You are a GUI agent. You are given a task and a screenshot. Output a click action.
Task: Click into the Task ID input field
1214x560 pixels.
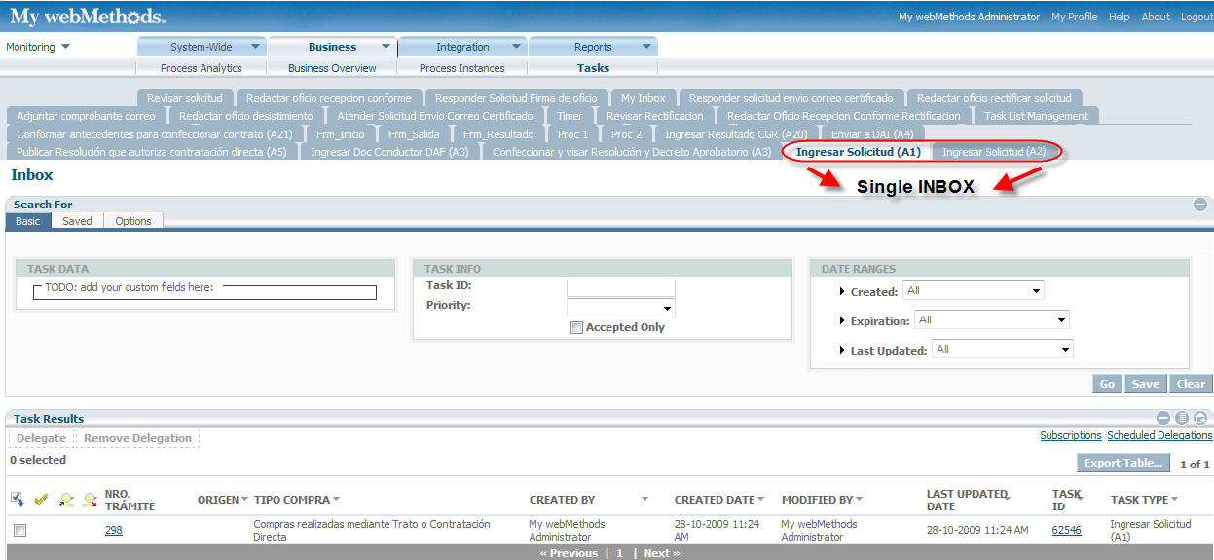coord(621,288)
